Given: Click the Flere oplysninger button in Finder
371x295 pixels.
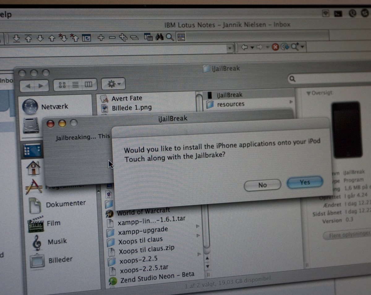Looking at the screenshot, I should click(x=347, y=235).
